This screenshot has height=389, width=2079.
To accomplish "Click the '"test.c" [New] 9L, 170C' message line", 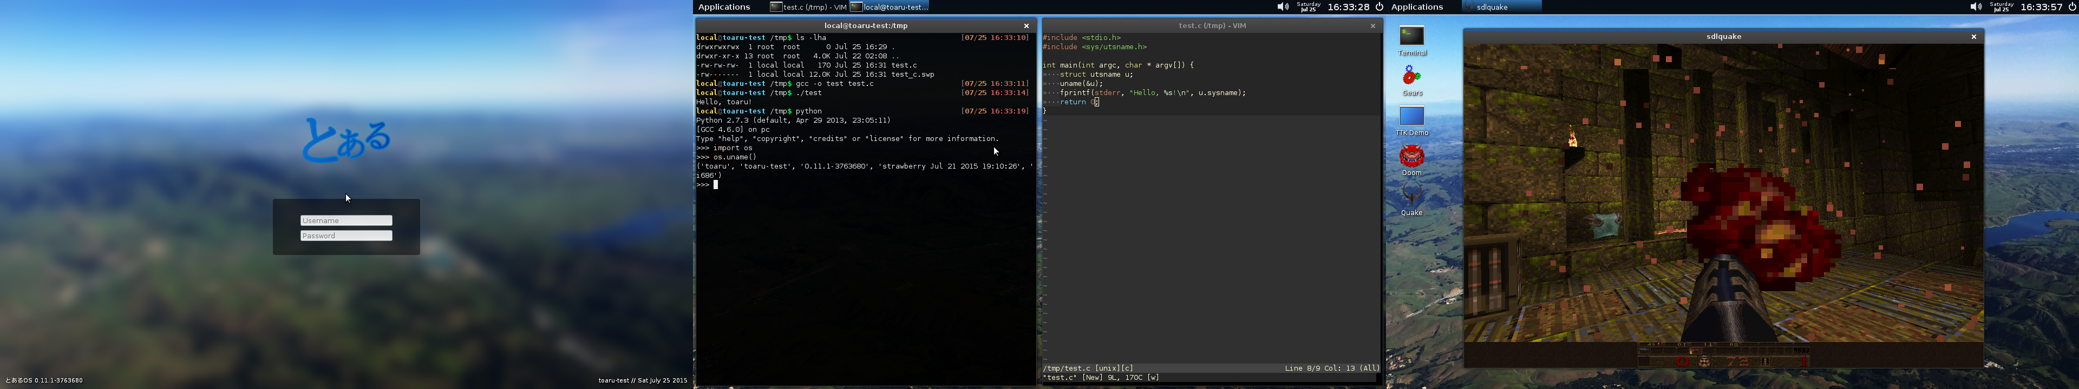I will coord(1101,378).
